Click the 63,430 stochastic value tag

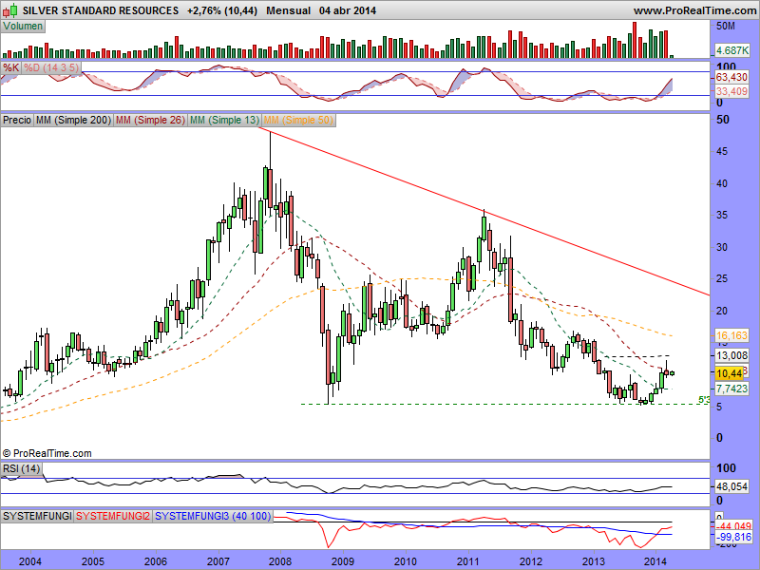[x=733, y=76]
